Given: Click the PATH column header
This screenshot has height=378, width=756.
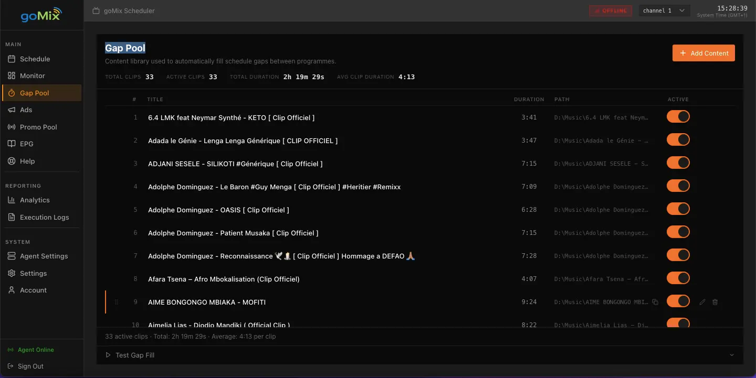Looking at the screenshot, I should tap(562, 99).
